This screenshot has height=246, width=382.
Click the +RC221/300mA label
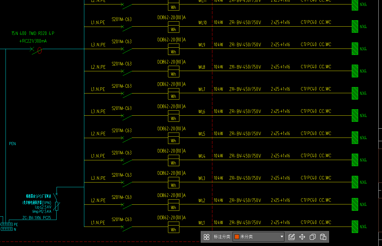click(33, 41)
